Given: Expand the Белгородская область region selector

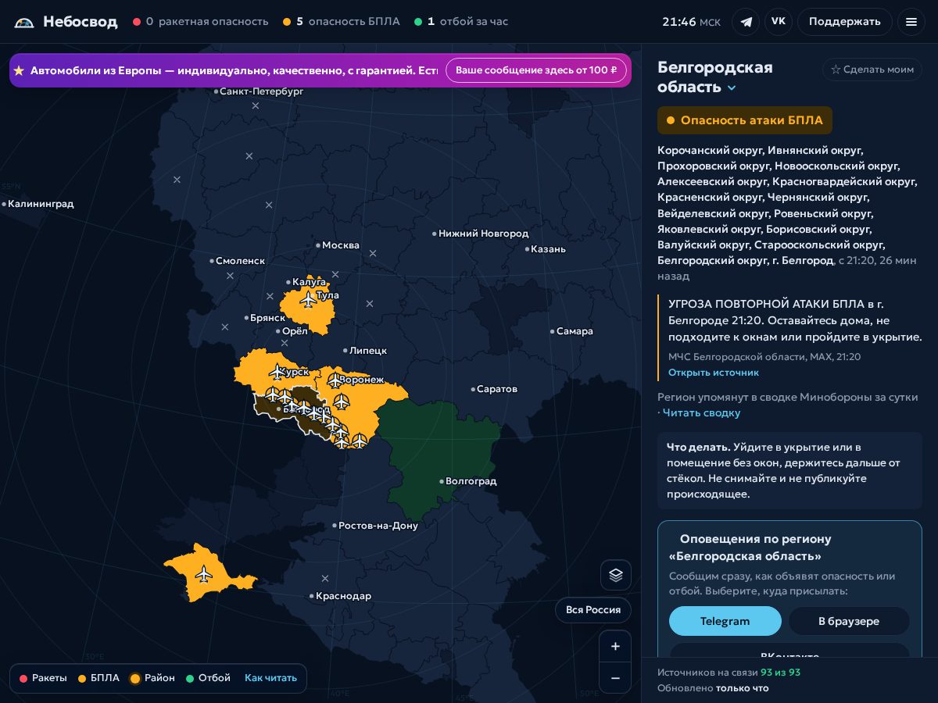Looking at the screenshot, I should click(x=732, y=87).
